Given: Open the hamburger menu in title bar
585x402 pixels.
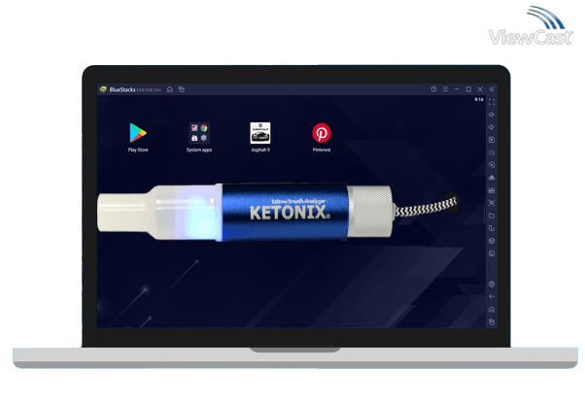Looking at the screenshot, I should tap(445, 89).
